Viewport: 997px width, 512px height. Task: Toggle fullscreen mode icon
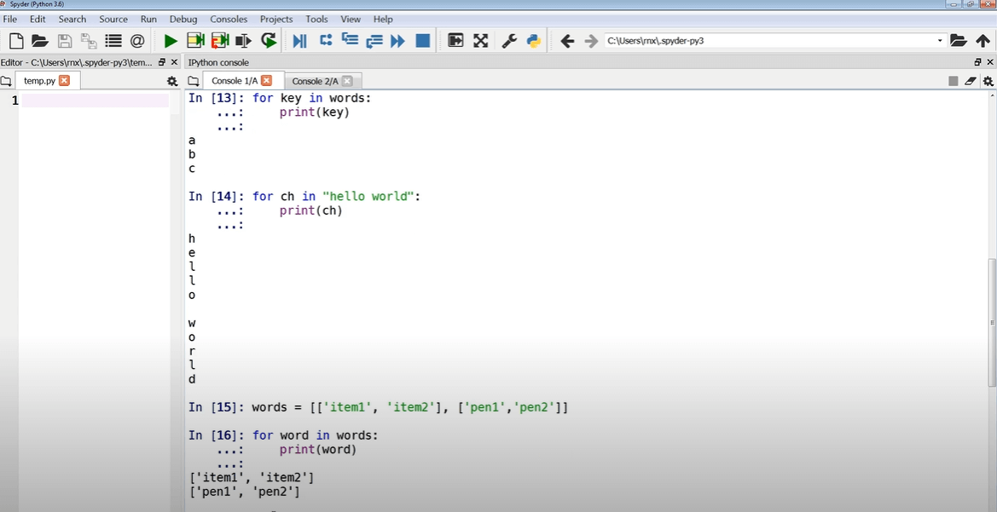481,41
